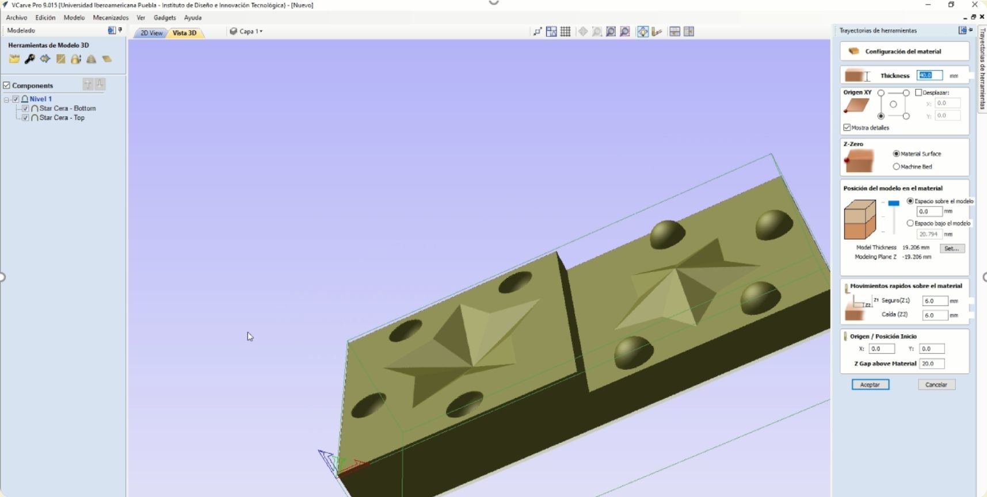987x497 pixels.
Task: Click the Z Gap above Material field
Action: pos(932,364)
